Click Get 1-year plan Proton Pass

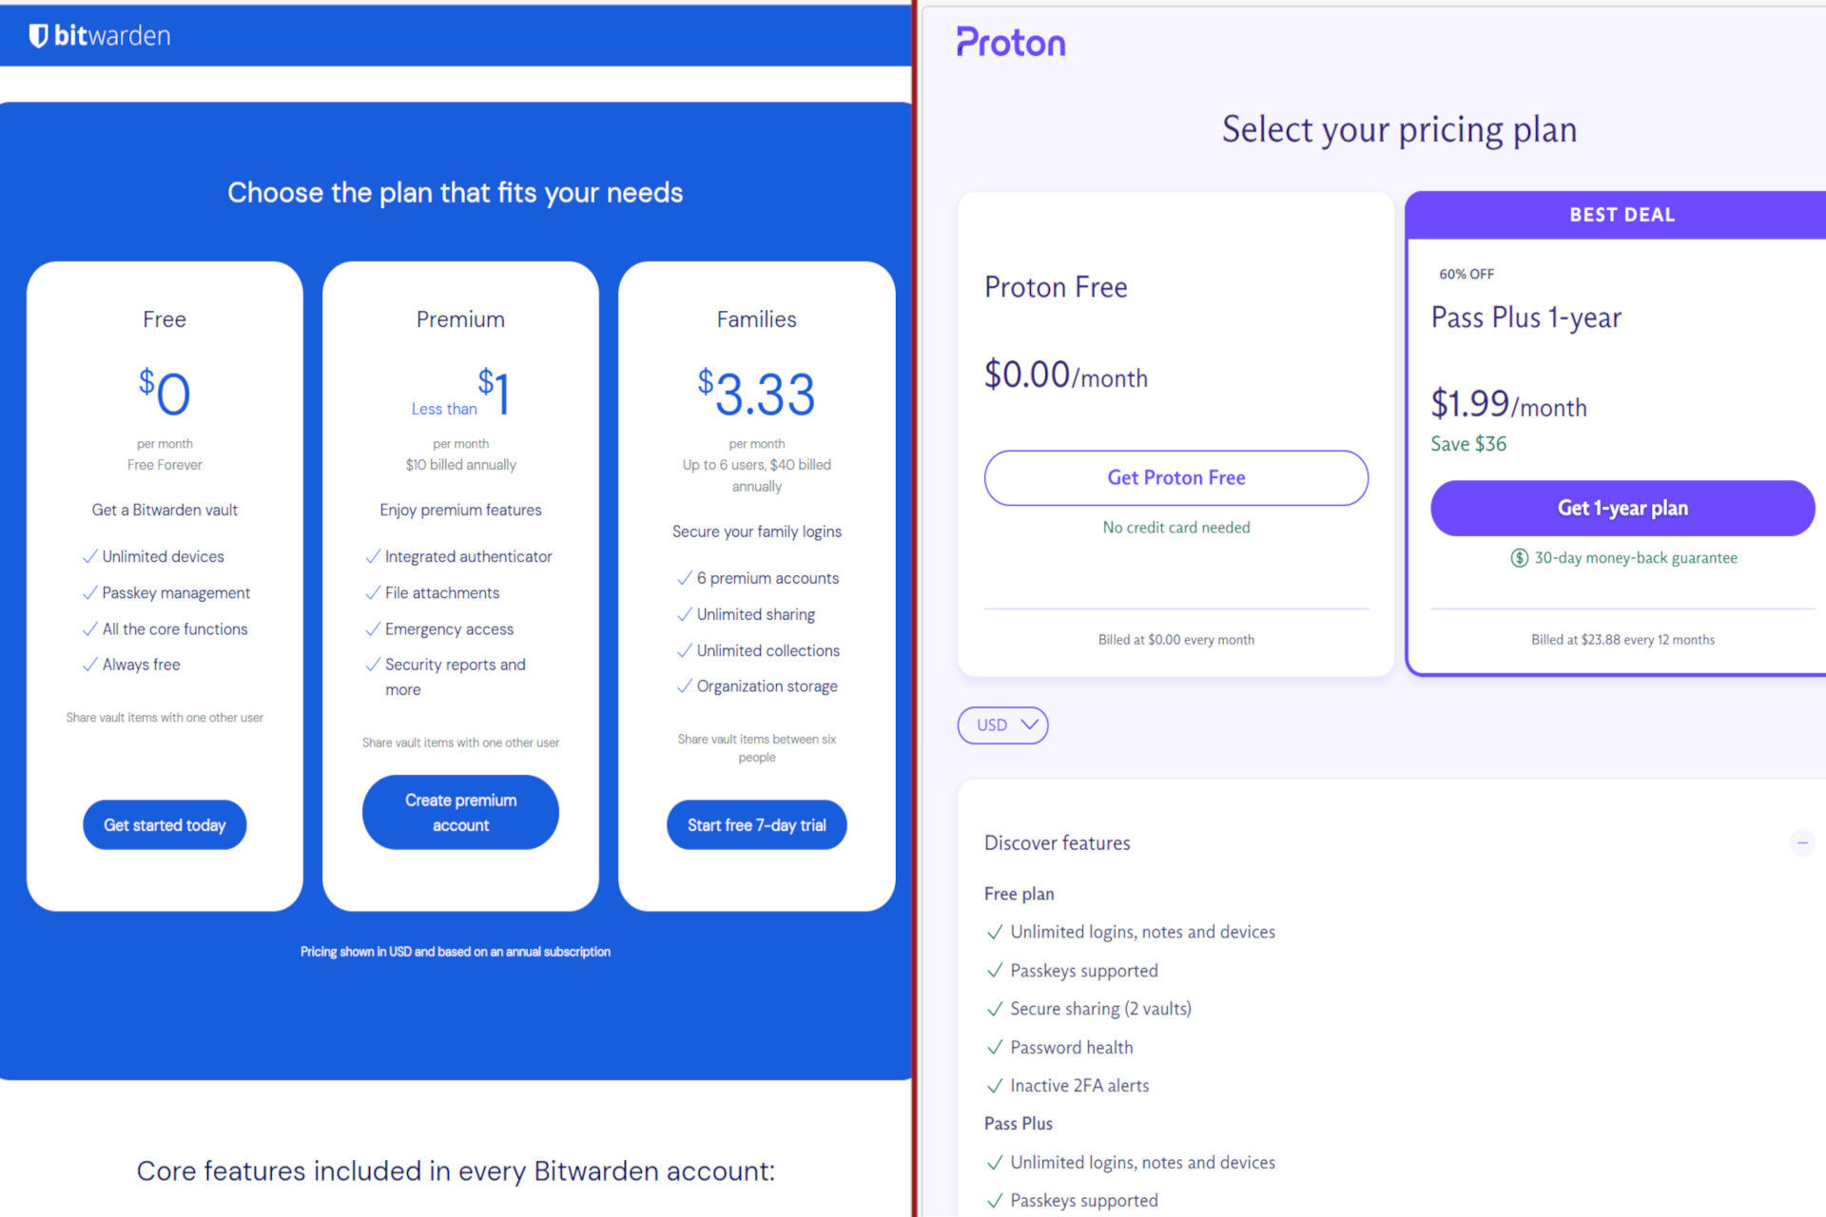[1623, 507]
